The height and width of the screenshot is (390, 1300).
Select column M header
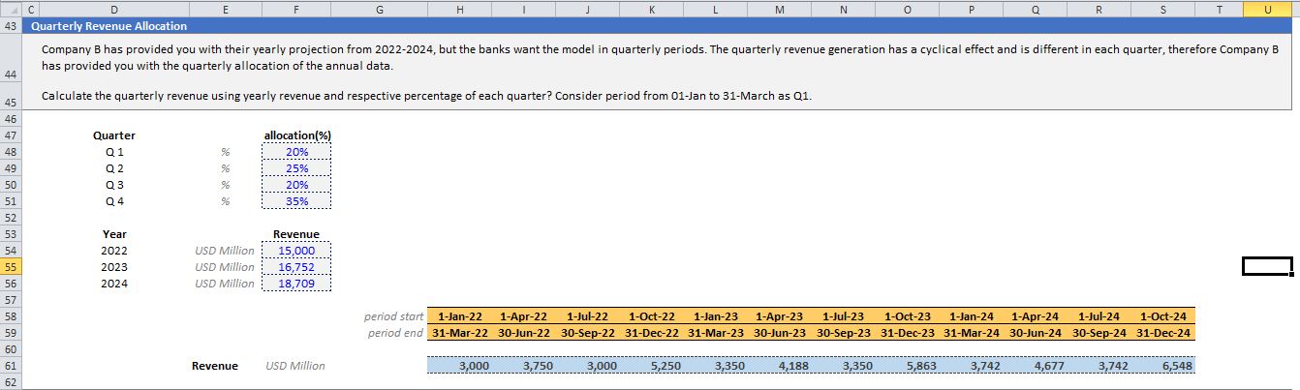click(x=780, y=9)
